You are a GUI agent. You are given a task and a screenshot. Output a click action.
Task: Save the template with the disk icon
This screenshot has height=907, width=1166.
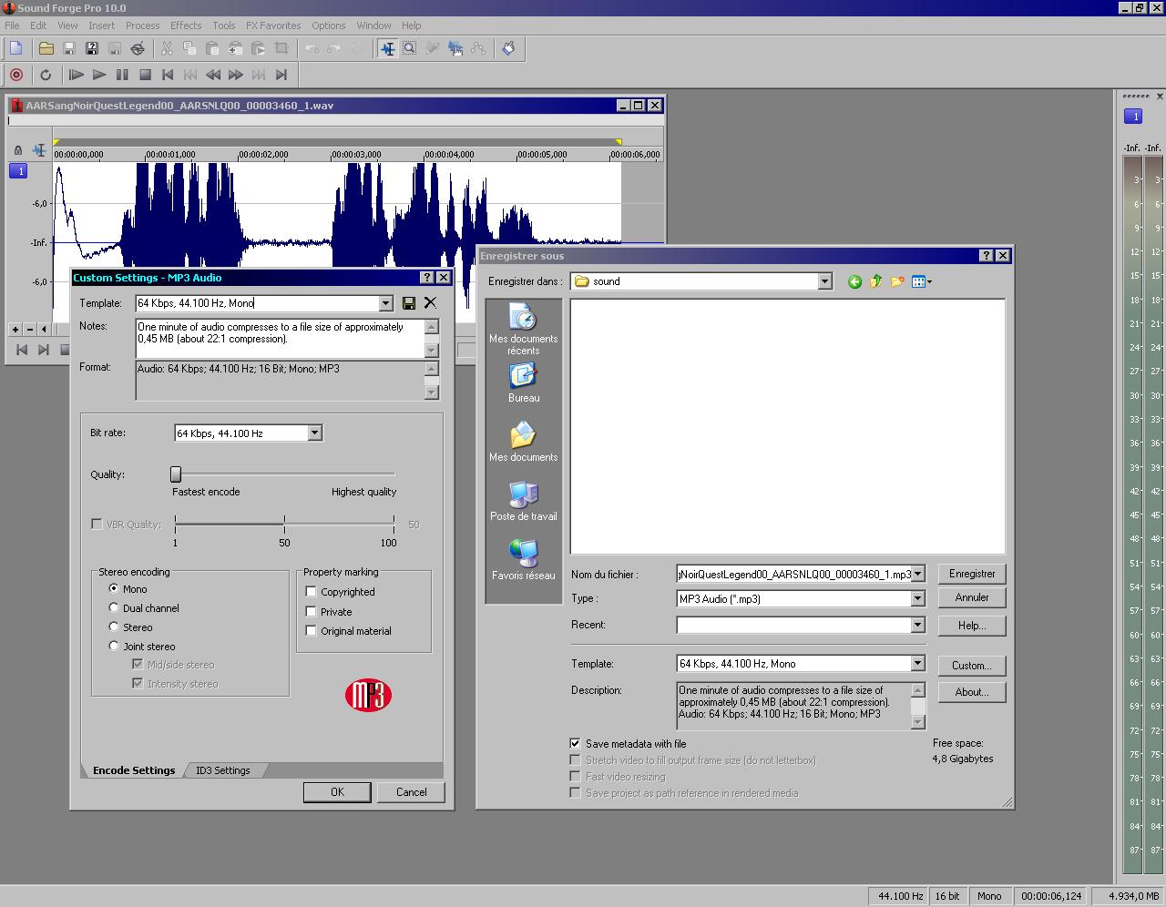point(409,303)
